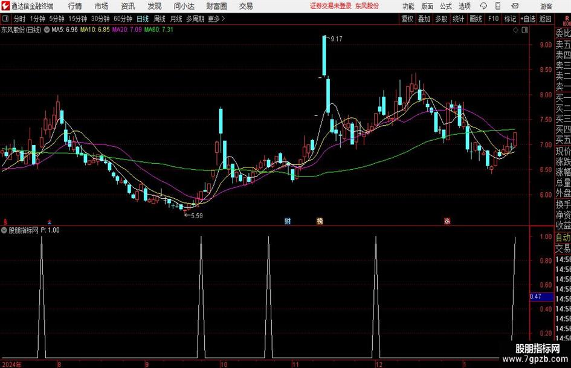Click the diamond icon at chart top right
This screenshot has height=368, width=571.
(515, 30)
